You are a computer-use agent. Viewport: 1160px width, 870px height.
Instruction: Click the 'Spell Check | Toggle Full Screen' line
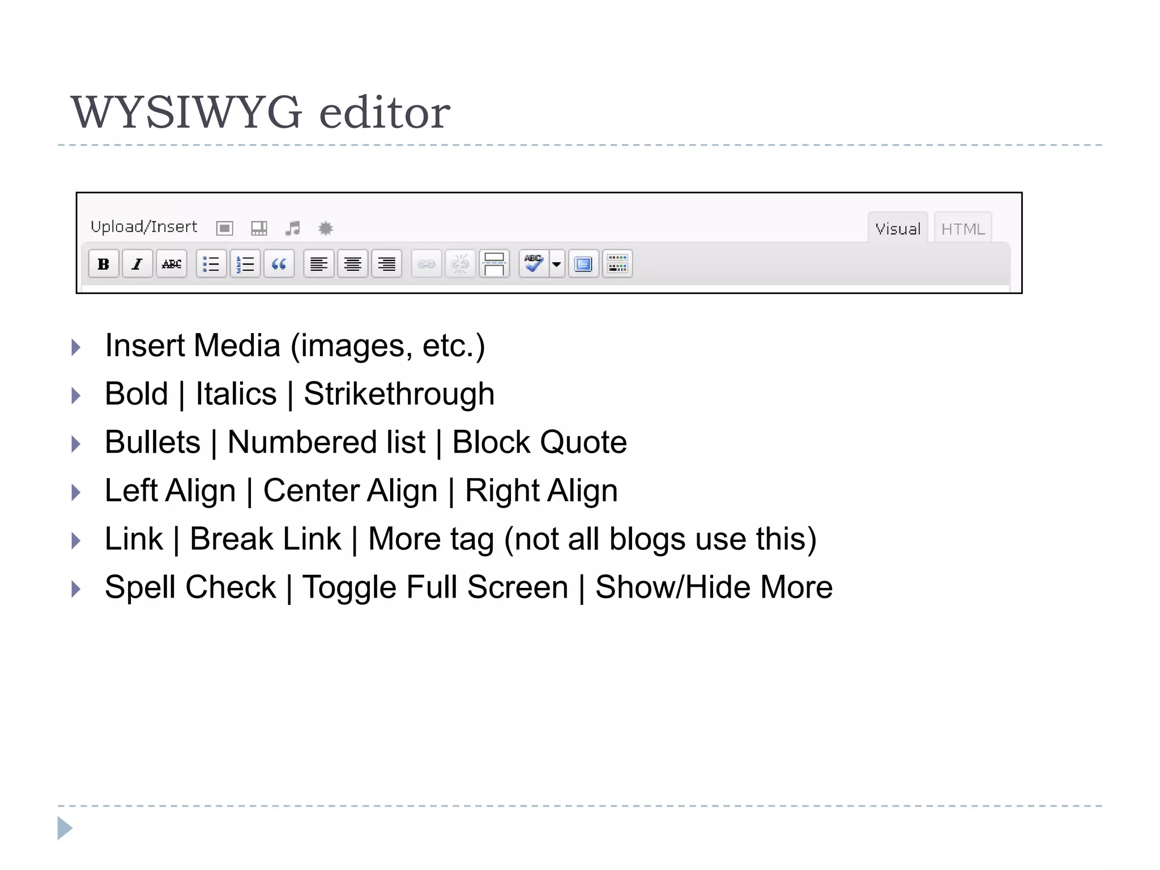point(469,587)
